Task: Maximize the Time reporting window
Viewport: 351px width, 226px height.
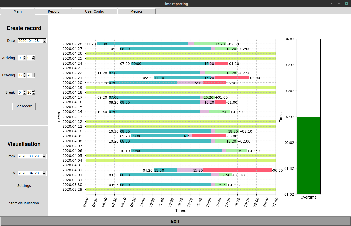Action: pyautogui.click(x=339, y=4)
